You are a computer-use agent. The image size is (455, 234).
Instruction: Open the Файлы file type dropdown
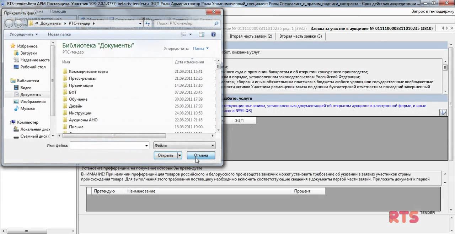(184, 145)
